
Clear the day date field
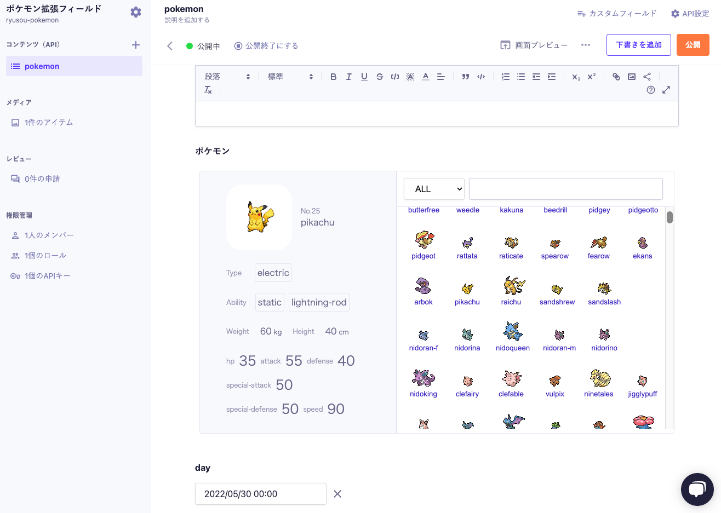(337, 494)
